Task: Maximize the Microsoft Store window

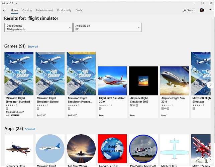Action: [203, 3]
